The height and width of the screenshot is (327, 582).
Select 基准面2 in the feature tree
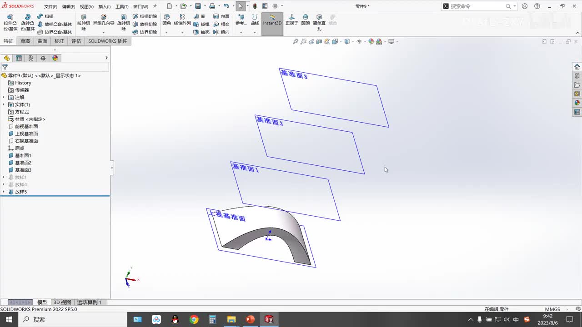23,163
